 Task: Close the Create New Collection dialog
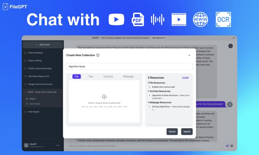(x=189, y=55)
